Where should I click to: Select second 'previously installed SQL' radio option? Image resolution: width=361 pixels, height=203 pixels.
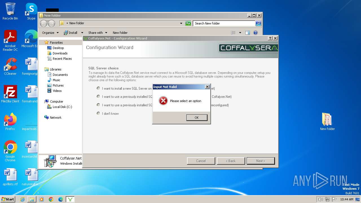click(x=98, y=96)
